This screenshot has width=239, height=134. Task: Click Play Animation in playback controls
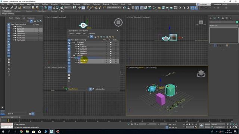coord(190,124)
